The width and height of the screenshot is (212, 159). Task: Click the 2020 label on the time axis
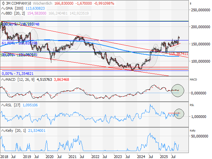50,157
